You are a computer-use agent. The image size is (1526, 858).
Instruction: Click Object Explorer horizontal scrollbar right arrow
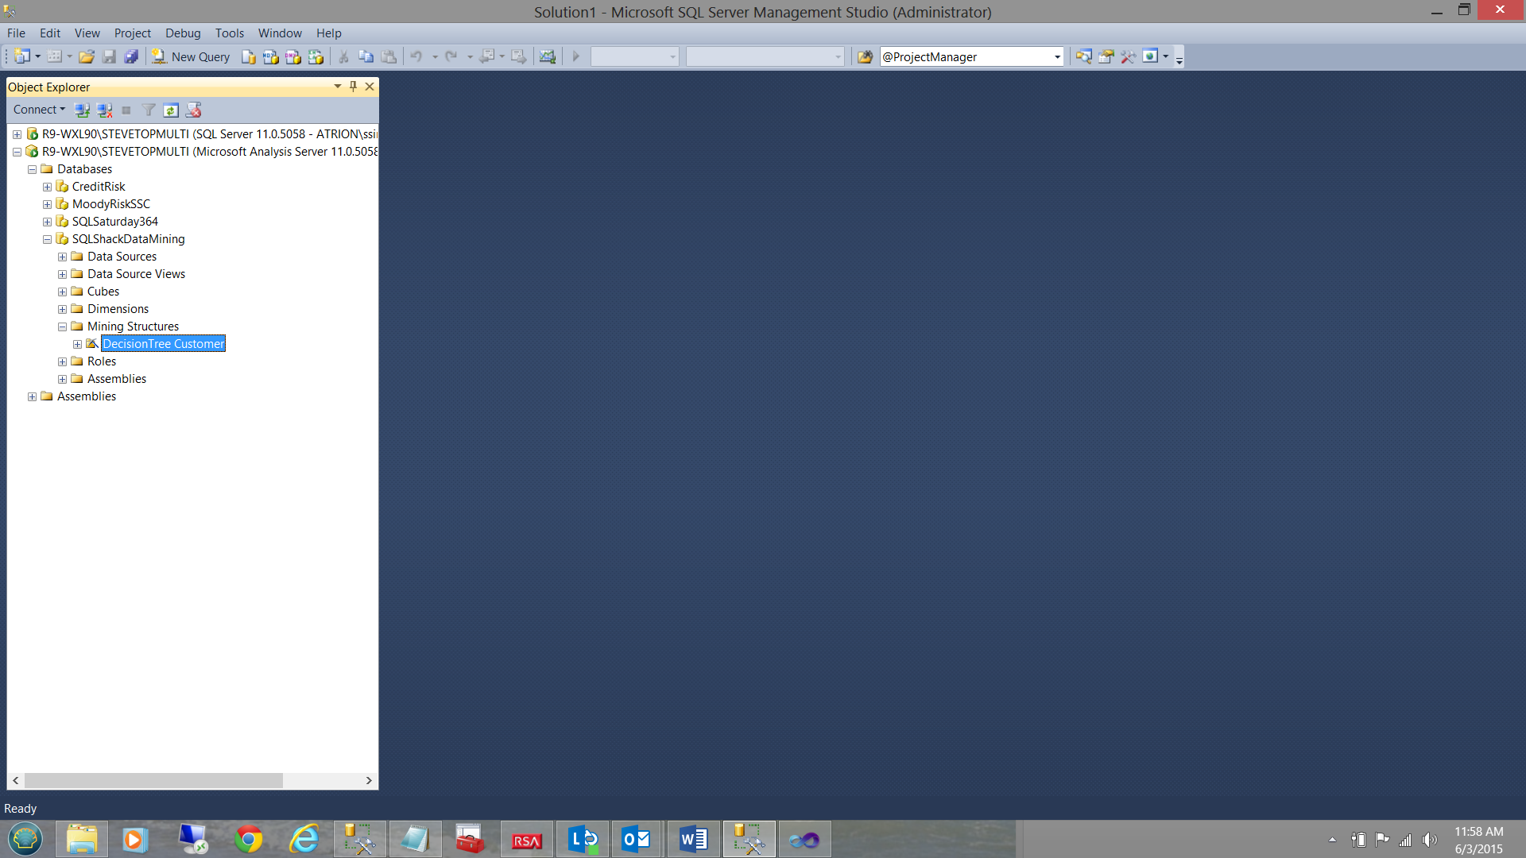[x=369, y=780]
